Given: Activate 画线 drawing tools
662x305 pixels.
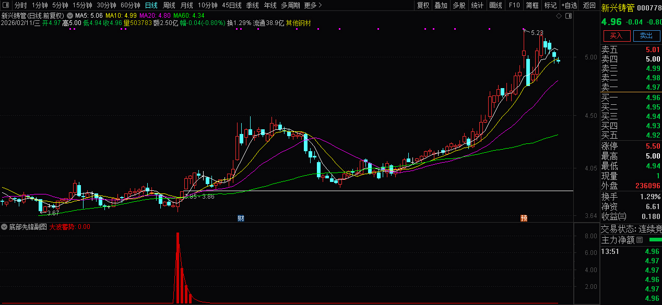Looking at the screenshot, I should [496, 5].
